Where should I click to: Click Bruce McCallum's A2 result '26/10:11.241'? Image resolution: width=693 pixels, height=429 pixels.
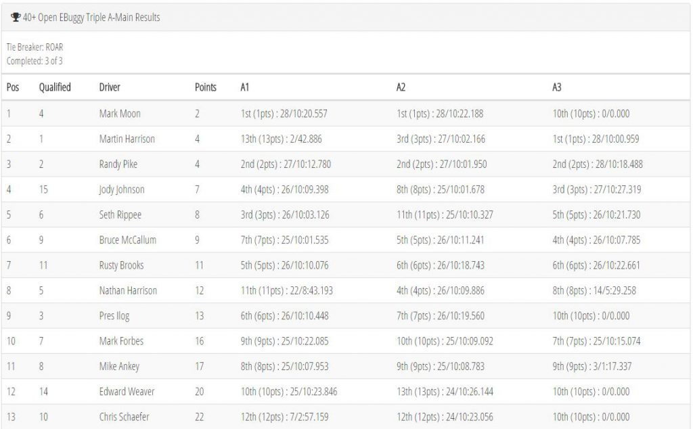pos(460,240)
